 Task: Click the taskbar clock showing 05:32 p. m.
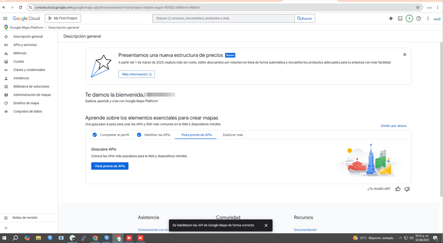pos(422,238)
